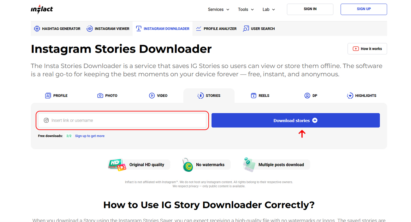Click the Sign Up button

364,9
